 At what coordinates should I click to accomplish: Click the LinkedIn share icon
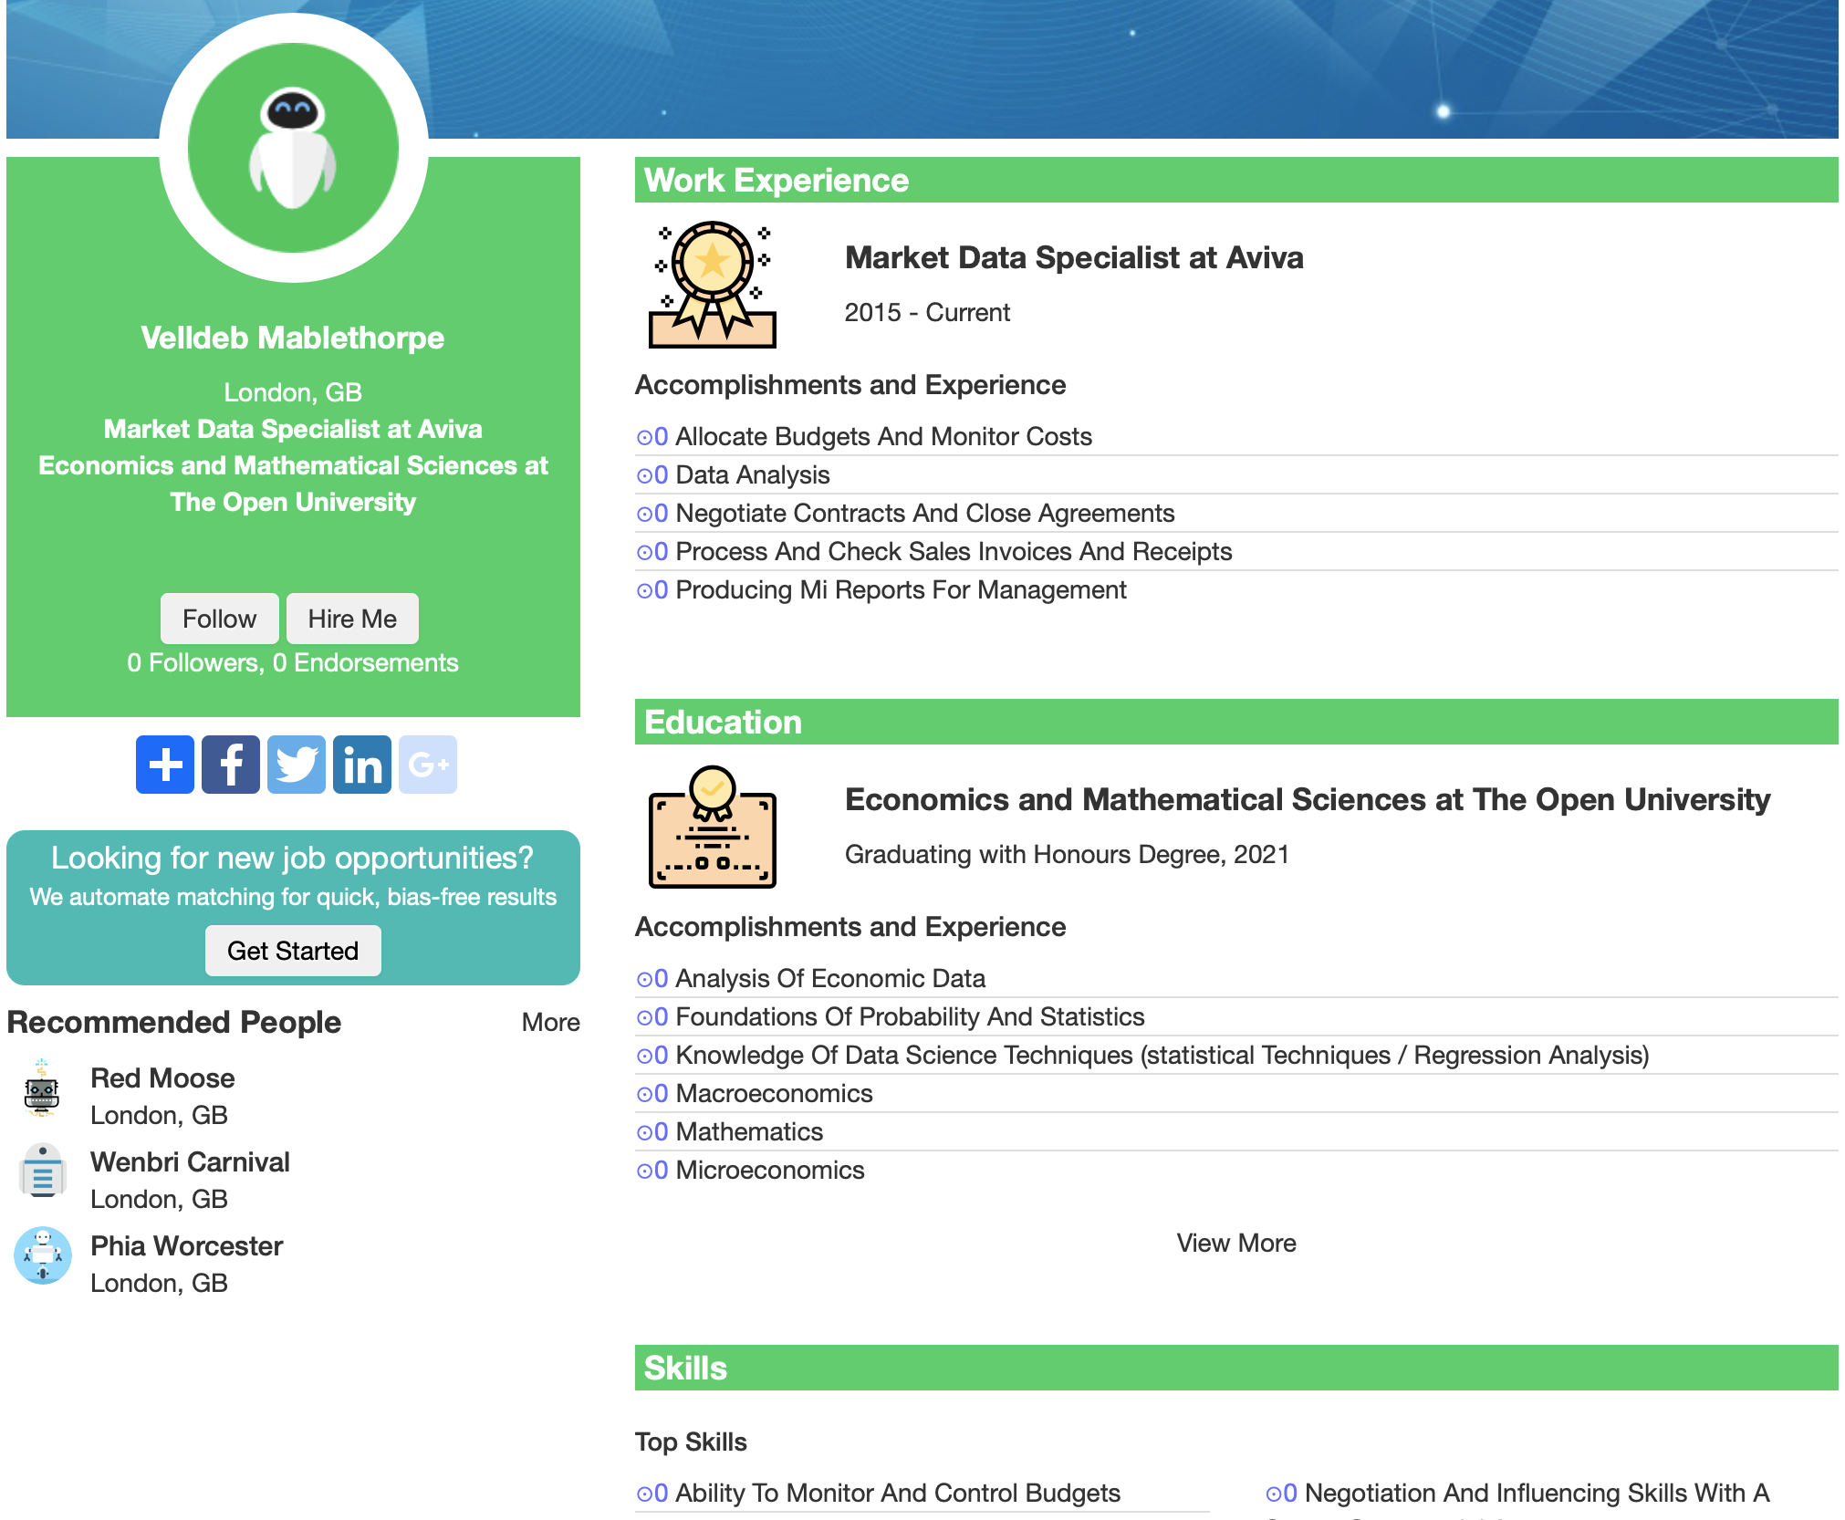pyautogui.click(x=362, y=765)
